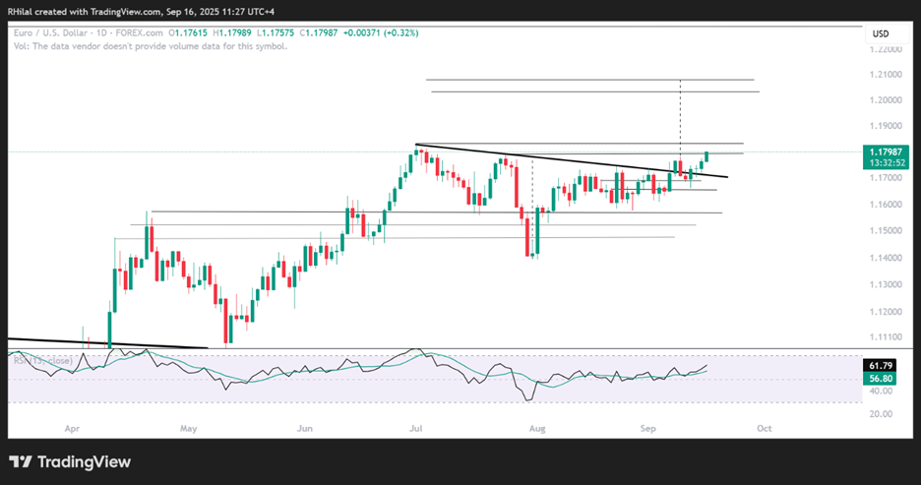Click the Oct label on time axis
This screenshot has width=921, height=485.
[766, 430]
